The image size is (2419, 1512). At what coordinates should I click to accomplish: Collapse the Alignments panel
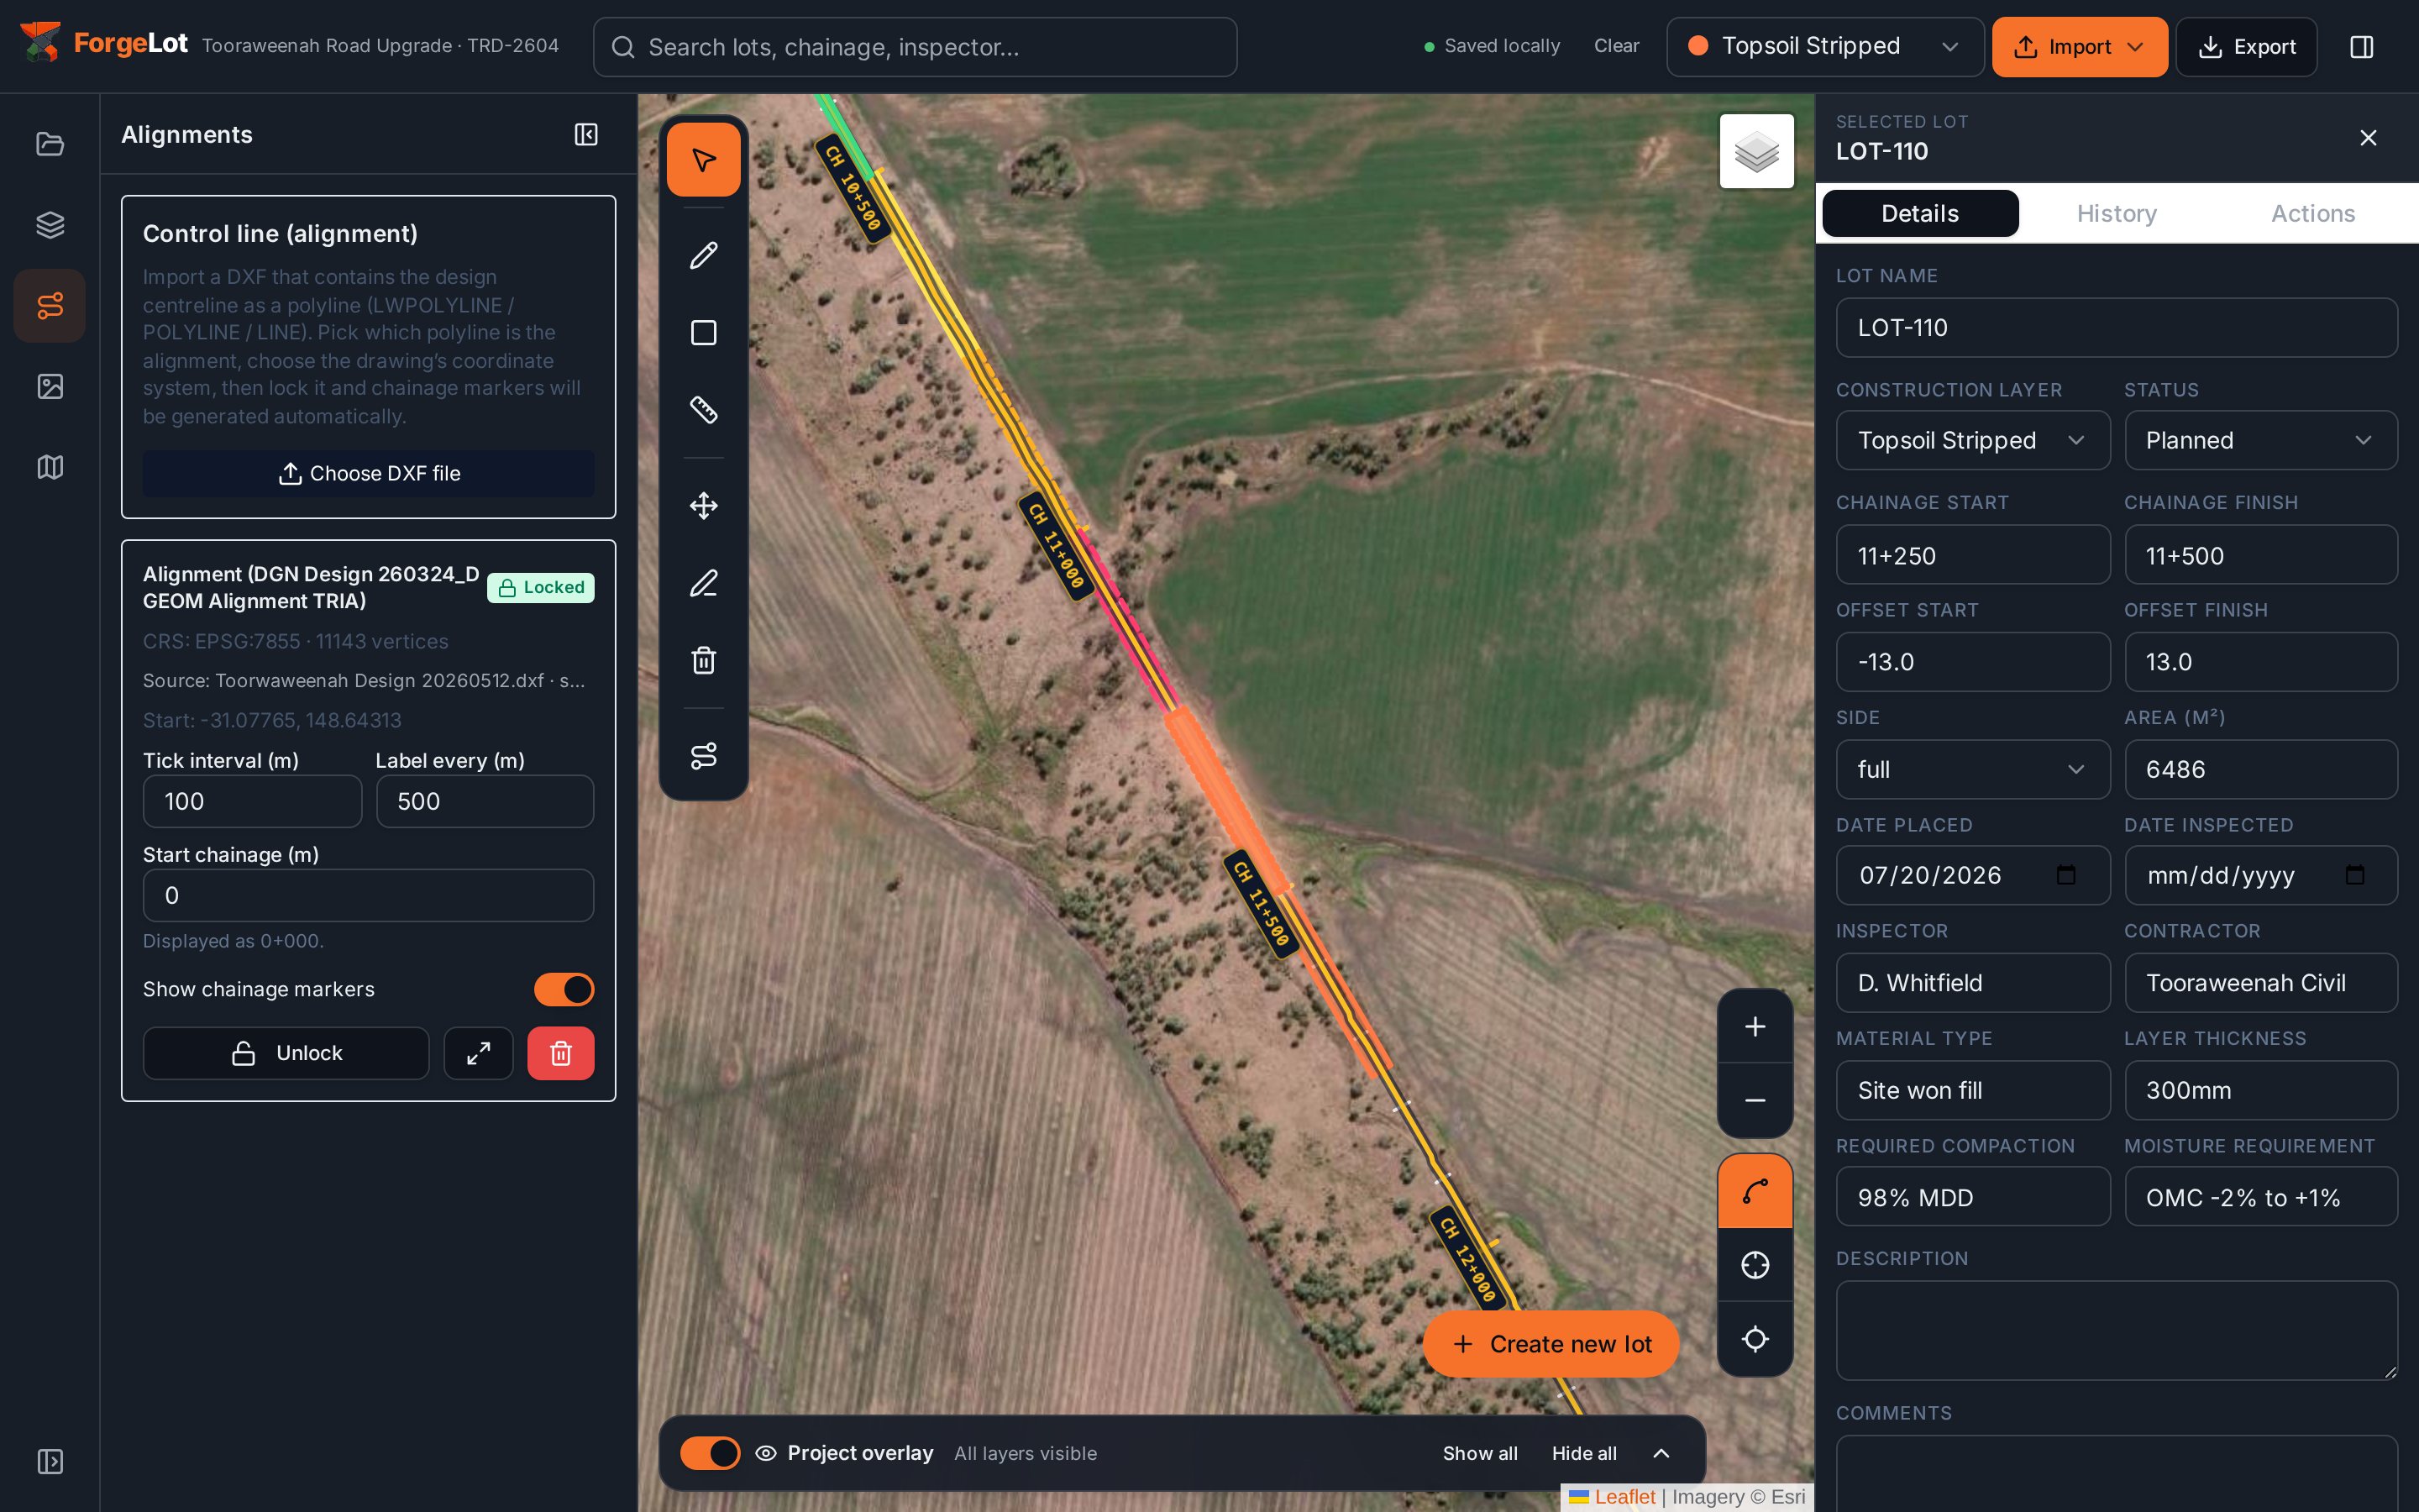(585, 135)
